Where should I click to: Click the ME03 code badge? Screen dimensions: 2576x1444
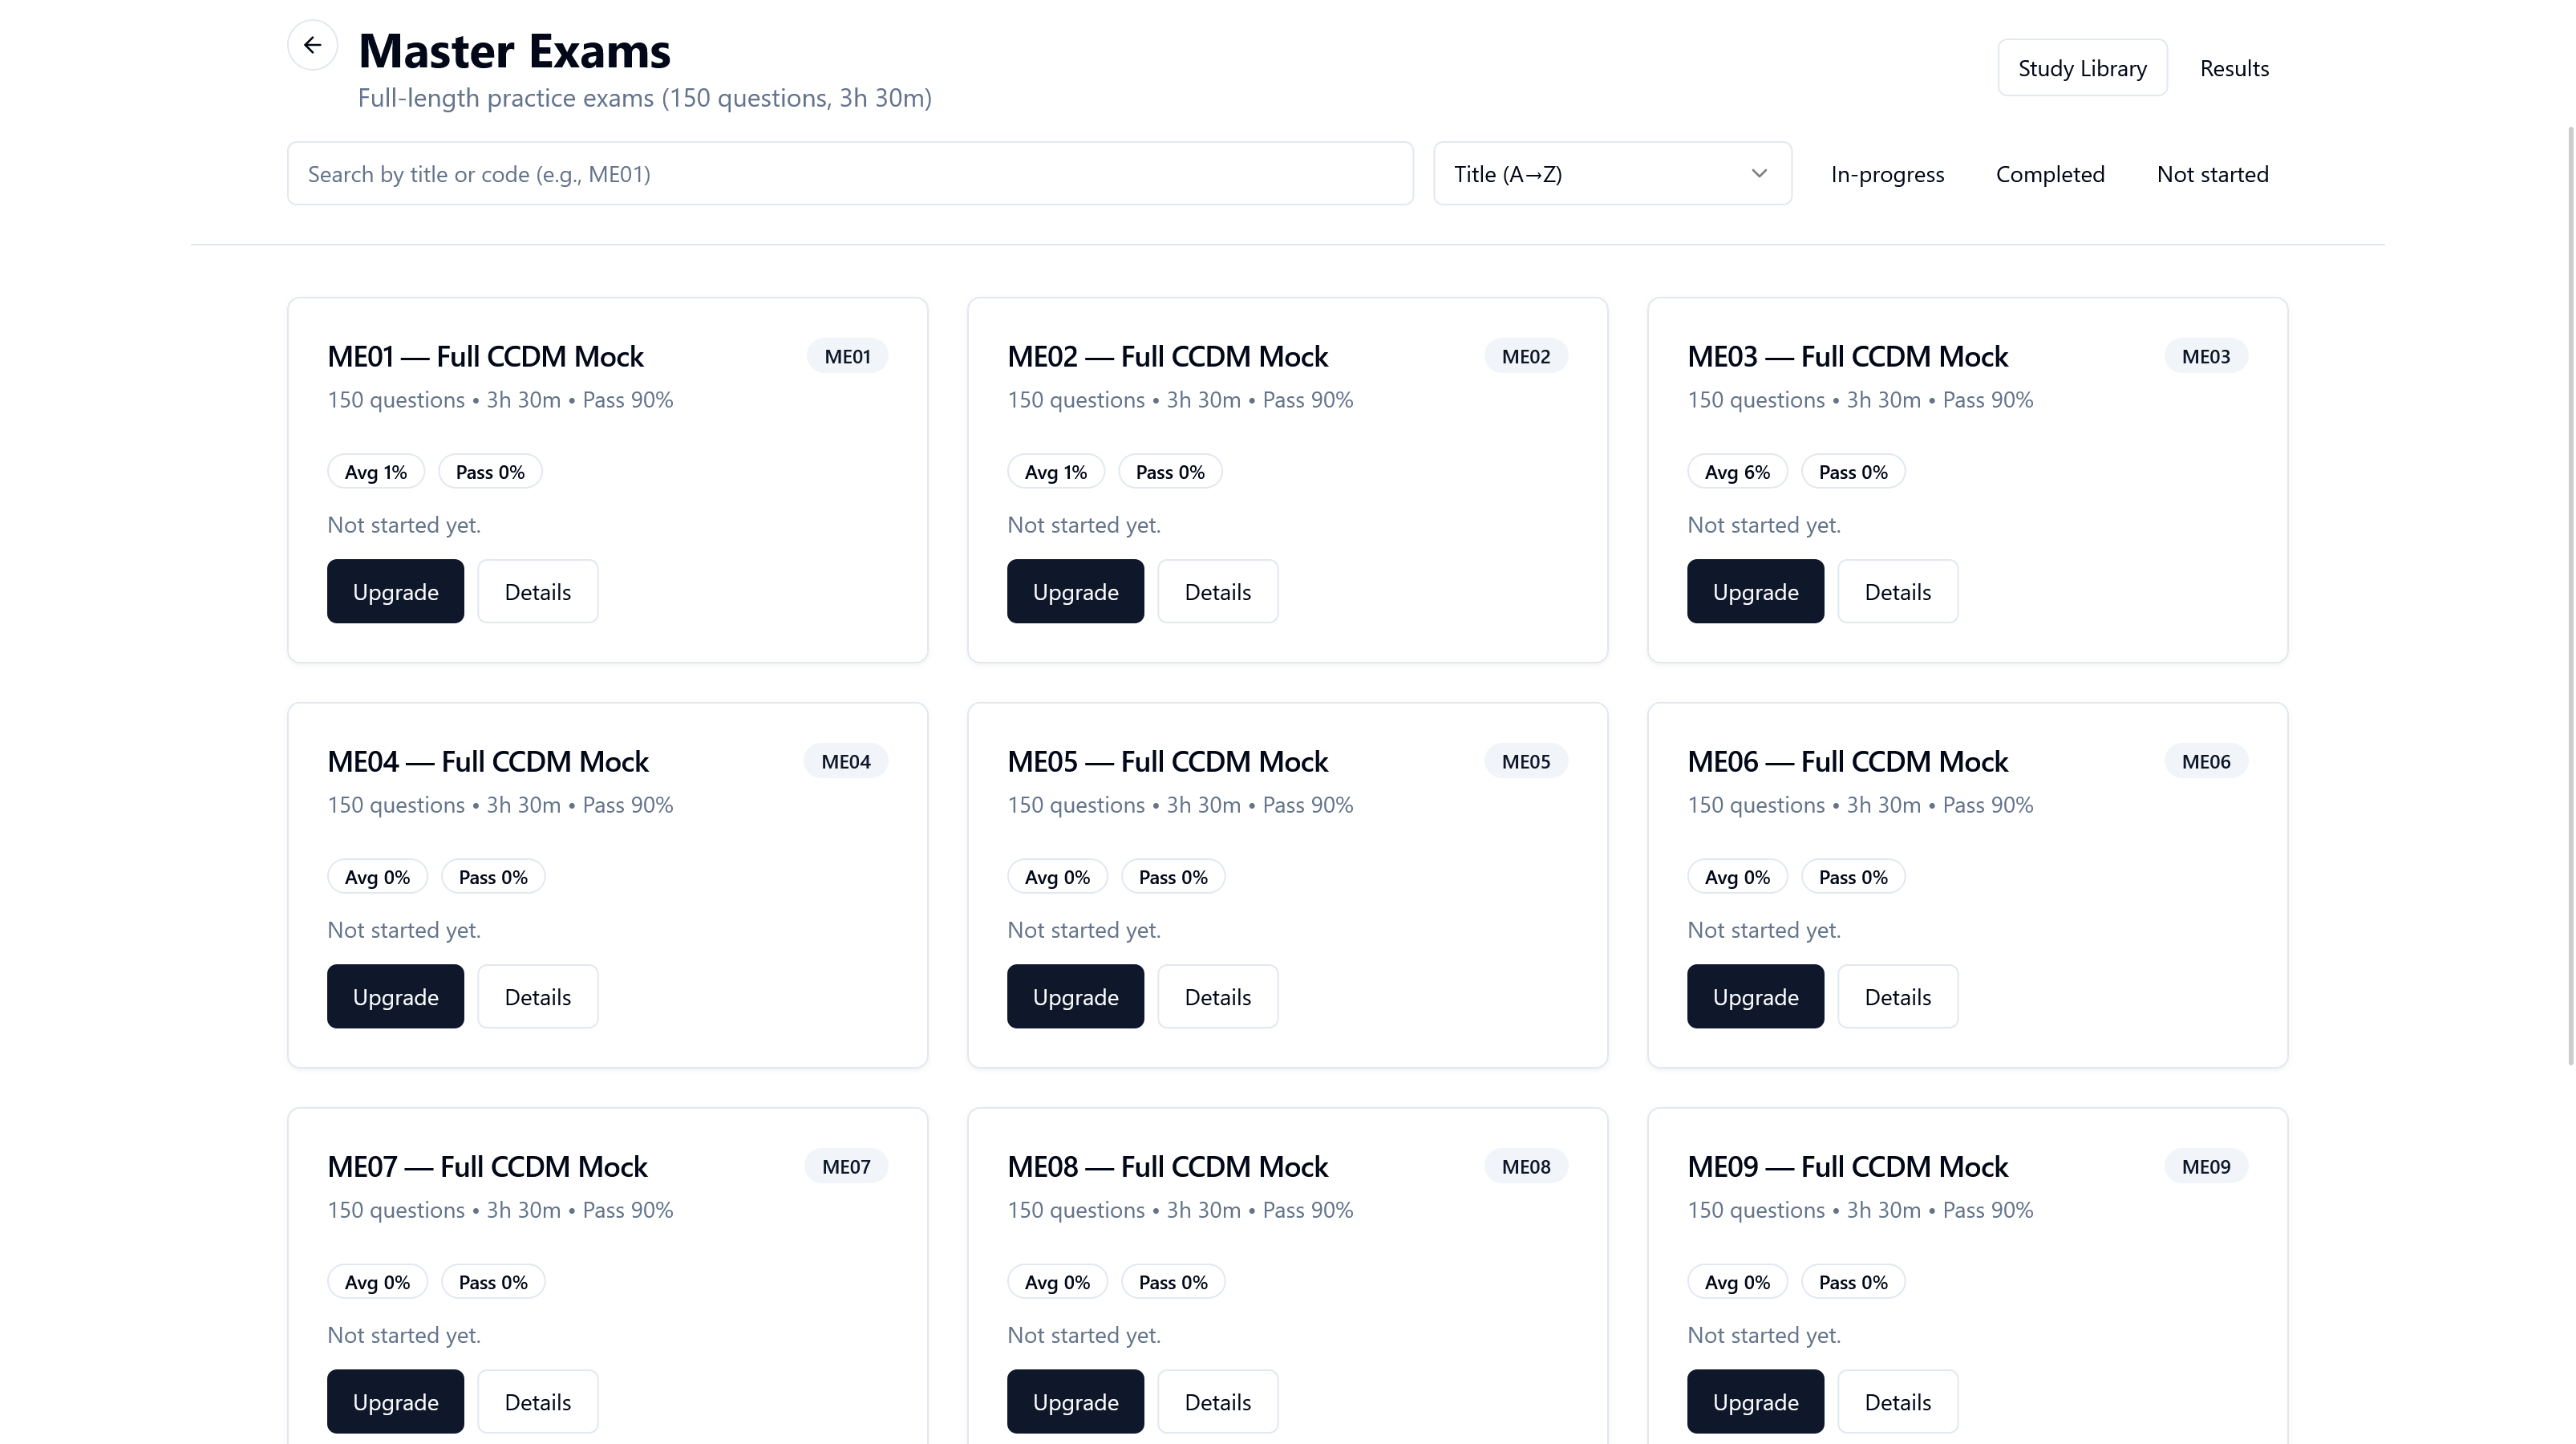tap(2206, 356)
